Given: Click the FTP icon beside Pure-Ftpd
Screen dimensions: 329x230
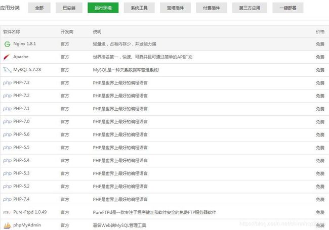Looking at the screenshot, I should pyautogui.click(x=7, y=213).
